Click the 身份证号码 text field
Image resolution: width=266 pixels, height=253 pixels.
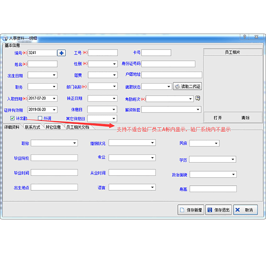[x=168, y=64]
